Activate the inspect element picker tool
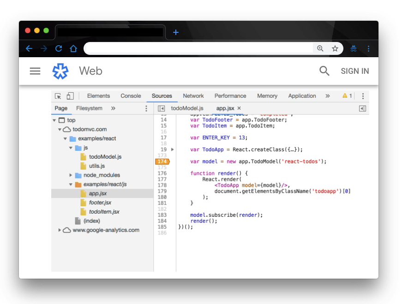The width and height of the screenshot is (402, 304). 58,96
